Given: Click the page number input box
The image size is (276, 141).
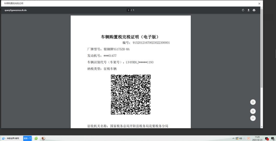Looking at the screenshot, I should point(129,10).
